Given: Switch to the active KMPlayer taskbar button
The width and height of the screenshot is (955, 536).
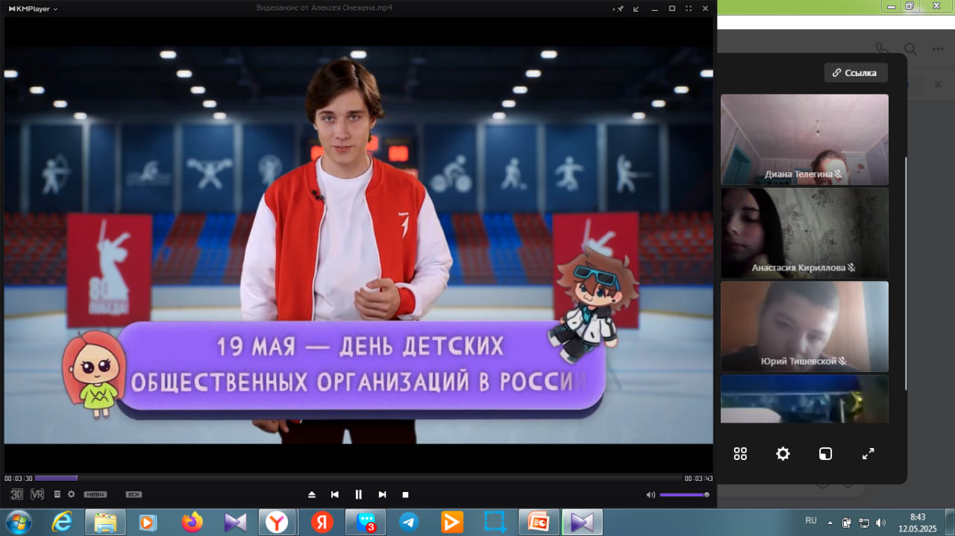Looking at the screenshot, I should point(582,522).
